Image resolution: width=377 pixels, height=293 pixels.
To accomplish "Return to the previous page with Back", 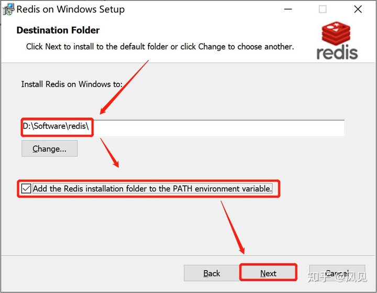I will 212,273.
